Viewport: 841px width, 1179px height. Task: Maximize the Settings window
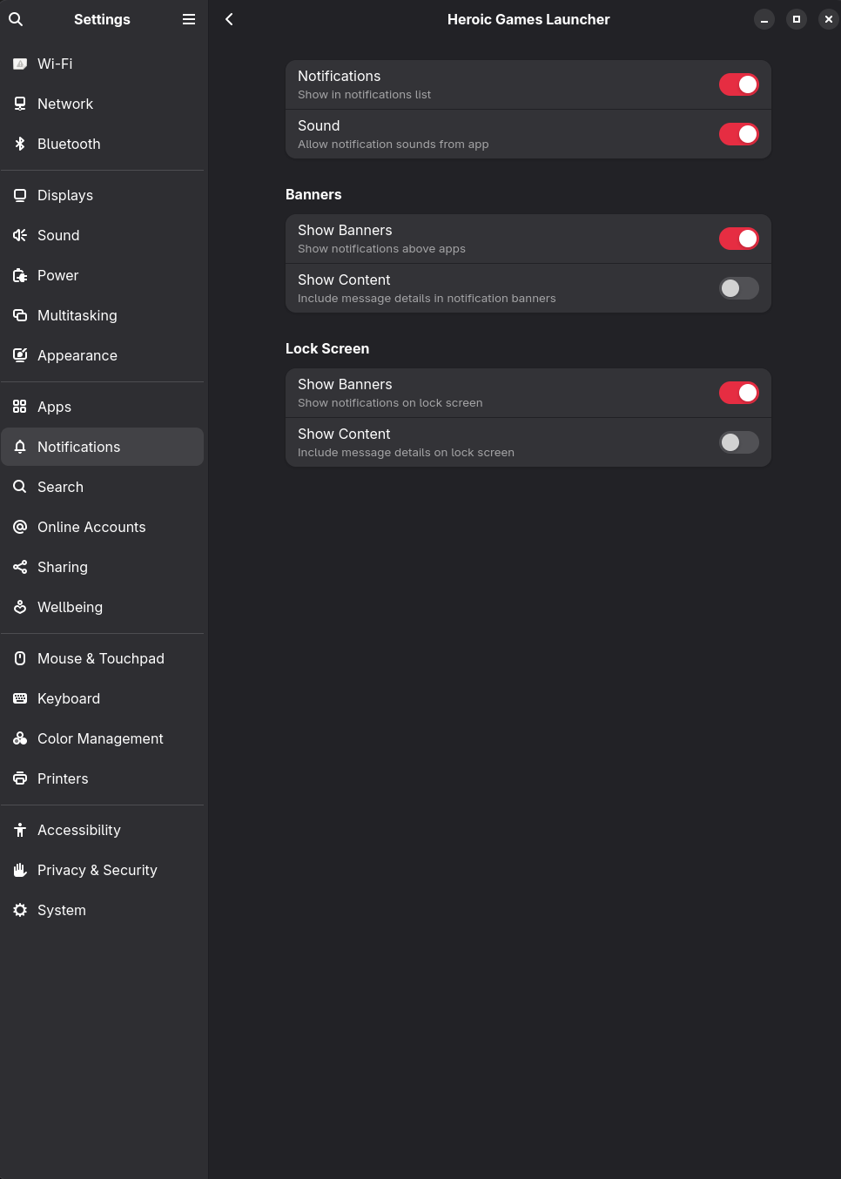point(796,19)
